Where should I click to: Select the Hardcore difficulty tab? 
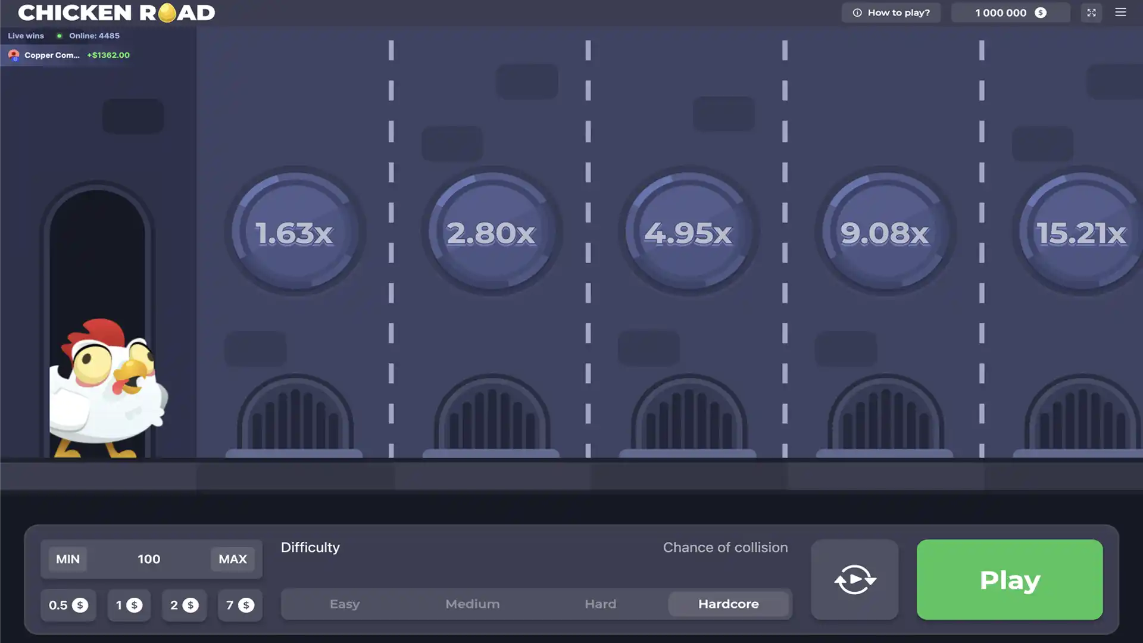[728, 604]
